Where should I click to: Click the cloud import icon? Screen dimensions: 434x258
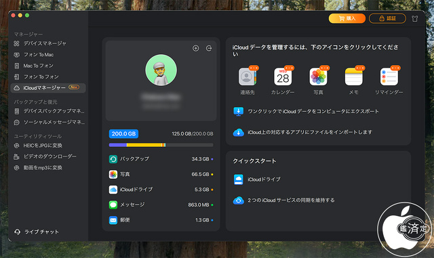(238, 133)
